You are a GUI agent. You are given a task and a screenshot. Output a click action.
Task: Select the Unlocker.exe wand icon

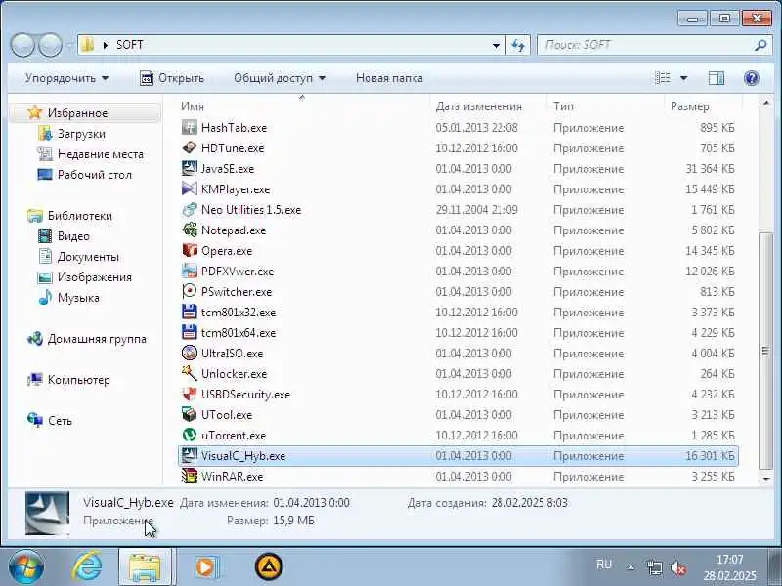pyautogui.click(x=190, y=373)
